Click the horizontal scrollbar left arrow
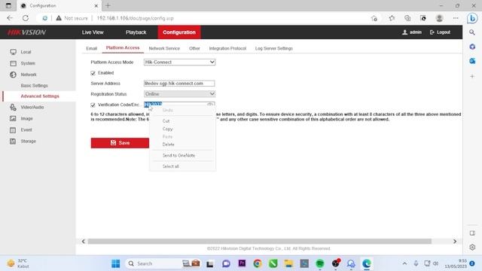The width and height of the screenshot is (482, 271). 84,241
